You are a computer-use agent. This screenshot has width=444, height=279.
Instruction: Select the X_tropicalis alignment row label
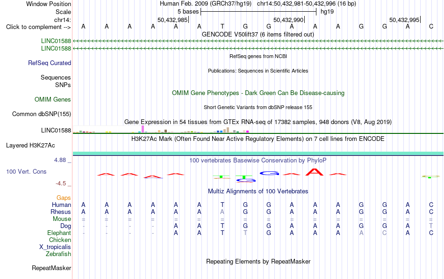click(x=55, y=247)
